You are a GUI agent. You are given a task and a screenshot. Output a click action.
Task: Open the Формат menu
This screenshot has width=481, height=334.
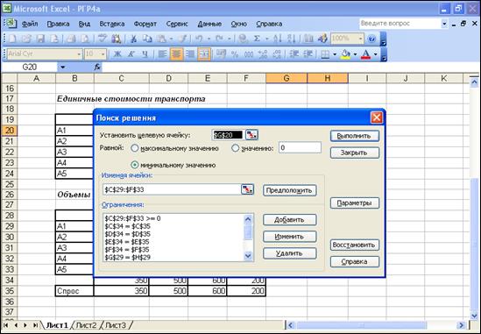[x=145, y=24]
